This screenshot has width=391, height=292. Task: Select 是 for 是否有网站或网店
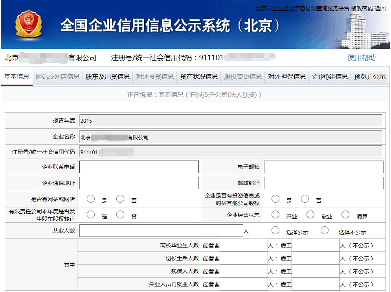coord(91,199)
